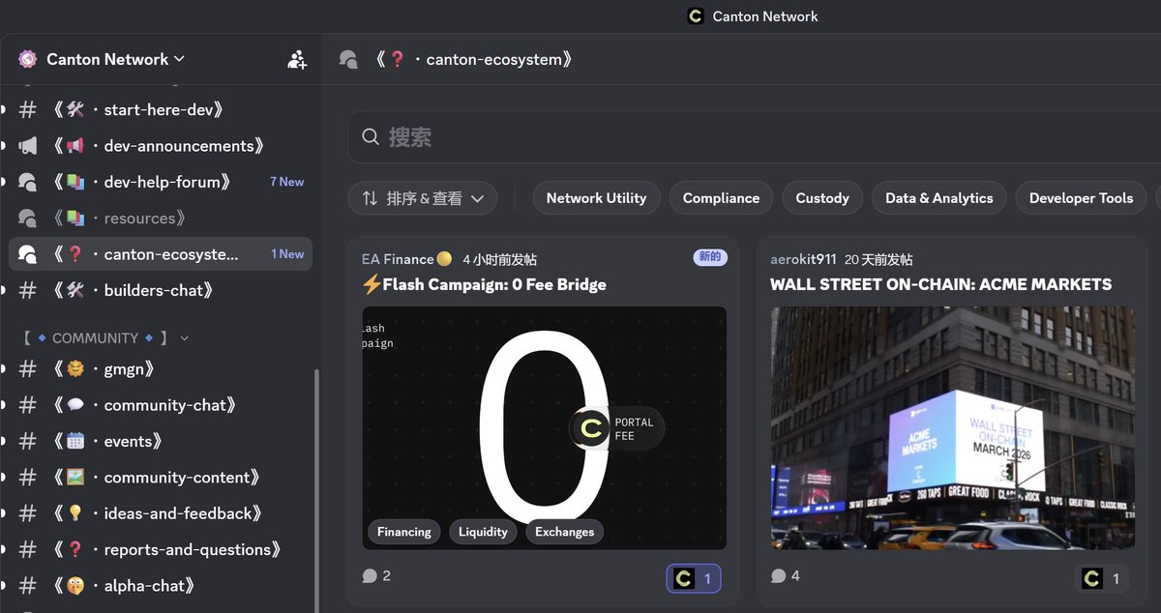Filter posts by Data & Analytics tag

(x=938, y=198)
